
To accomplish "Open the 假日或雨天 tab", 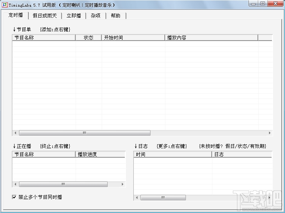I will tap(45, 16).
